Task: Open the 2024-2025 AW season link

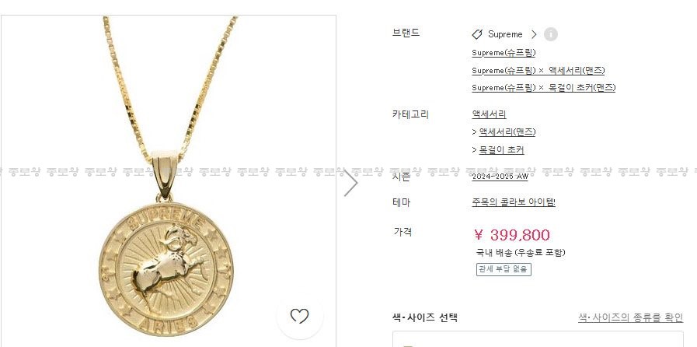Action: [x=500, y=177]
